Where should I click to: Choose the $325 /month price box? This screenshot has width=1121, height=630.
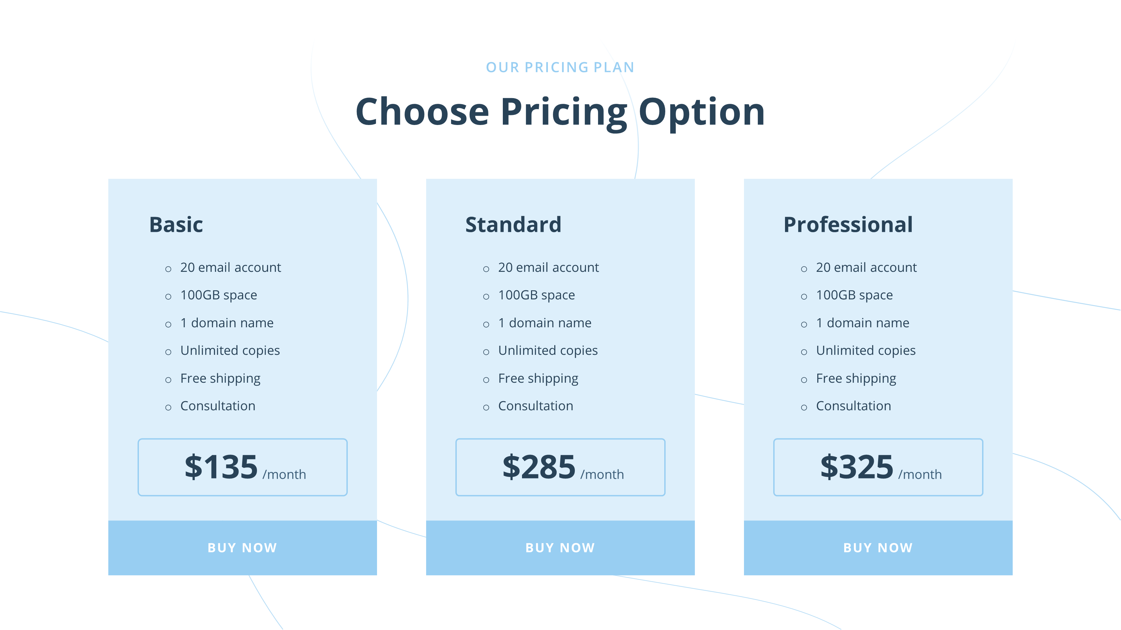click(x=878, y=467)
